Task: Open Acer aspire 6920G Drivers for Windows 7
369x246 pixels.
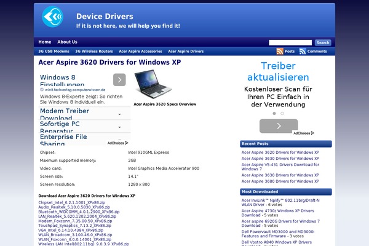Action: [x=280, y=223]
